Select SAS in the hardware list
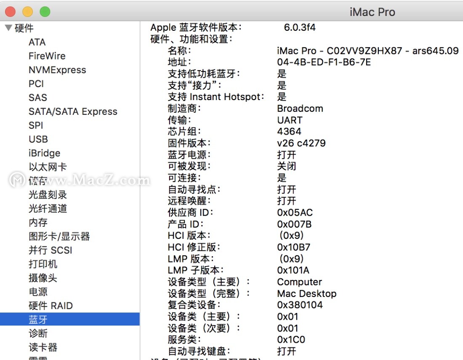 (38, 98)
